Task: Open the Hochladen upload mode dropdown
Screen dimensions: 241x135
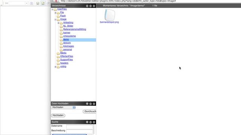Action: click(63, 107)
